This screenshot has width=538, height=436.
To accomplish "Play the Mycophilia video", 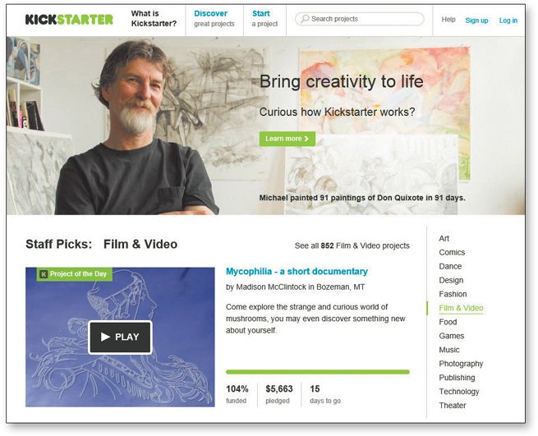I will (x=120, y=337).
